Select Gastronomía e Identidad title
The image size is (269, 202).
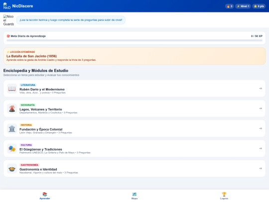coord(38,170)
